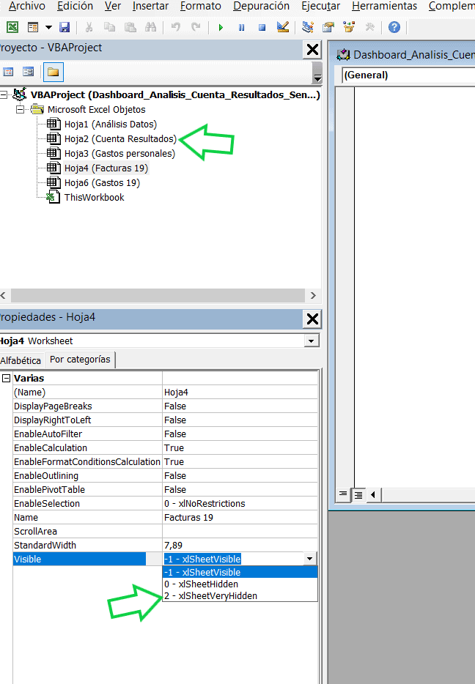Click View Code icon in Project panel
This screenshot has width=475, height=684.
(x=8, y=72)
